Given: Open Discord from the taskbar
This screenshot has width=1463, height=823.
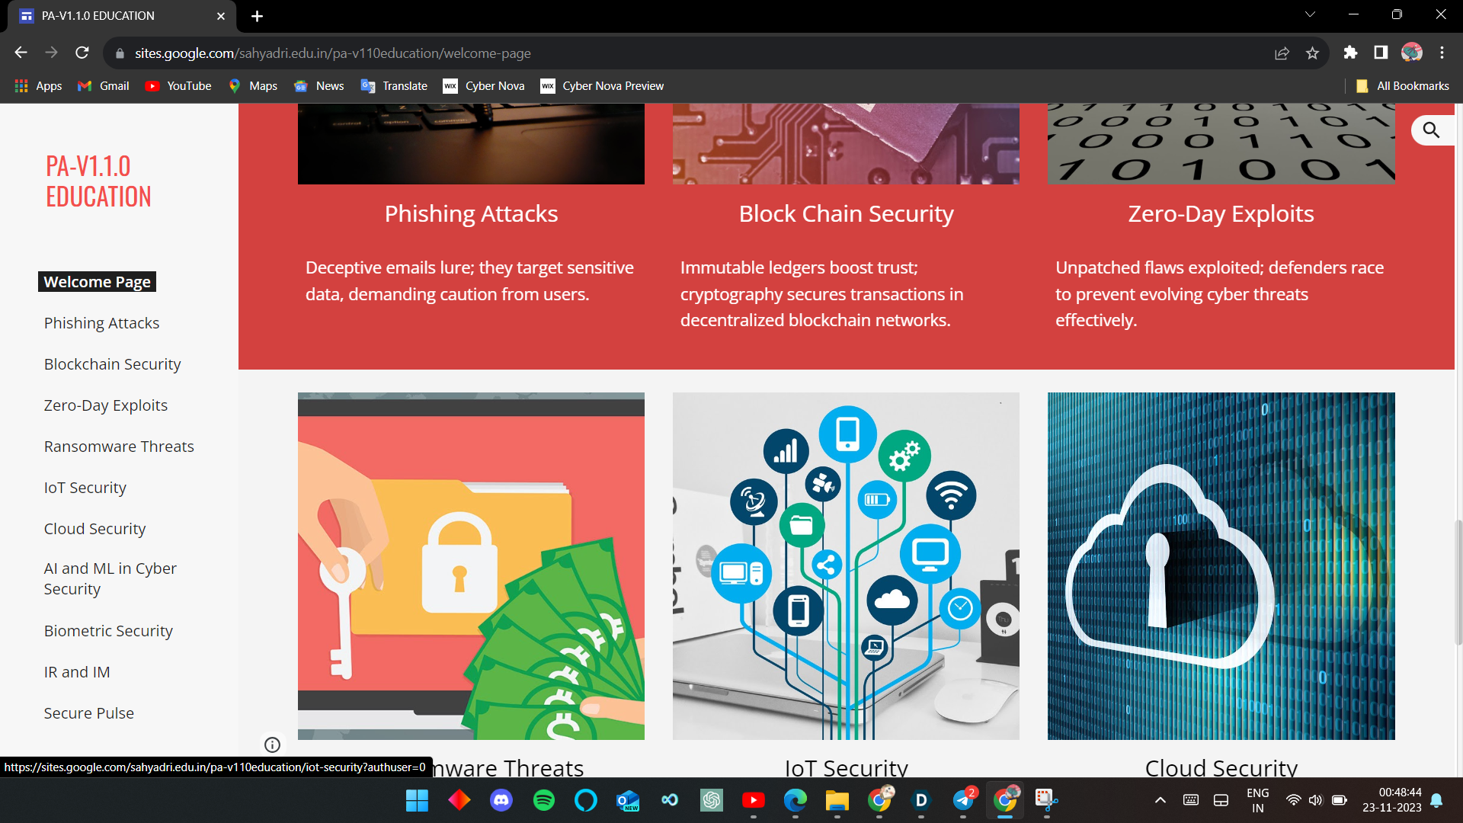Looking at the screenshot, I should [501, 800].
